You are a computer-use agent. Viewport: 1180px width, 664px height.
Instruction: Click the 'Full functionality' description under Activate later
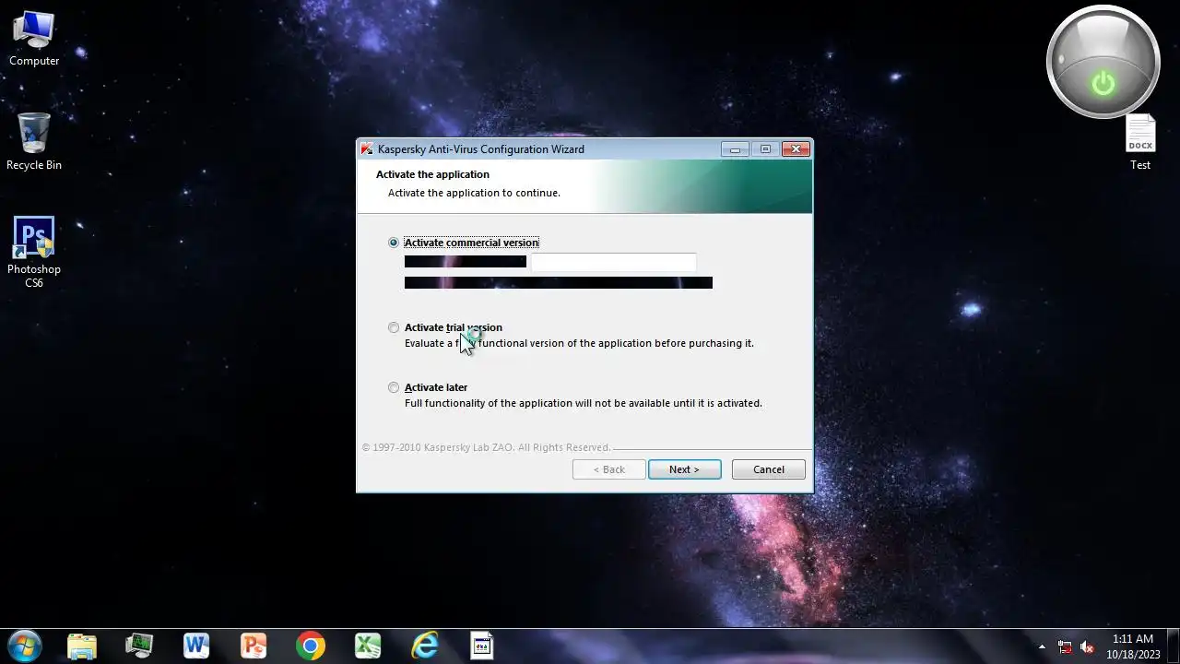coord(584,403)
